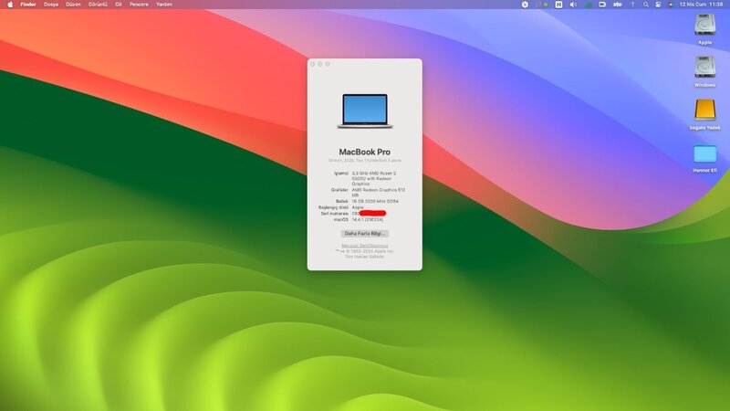Open the Görüntü menu
This screenshot has width=730, height=411.
tap(98, 5)
